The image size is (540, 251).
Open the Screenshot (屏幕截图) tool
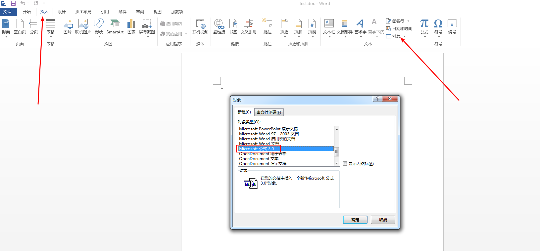click(147, 28)
